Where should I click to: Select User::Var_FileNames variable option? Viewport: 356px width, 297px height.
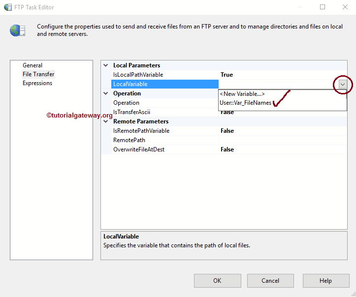[x=245, y=103]
